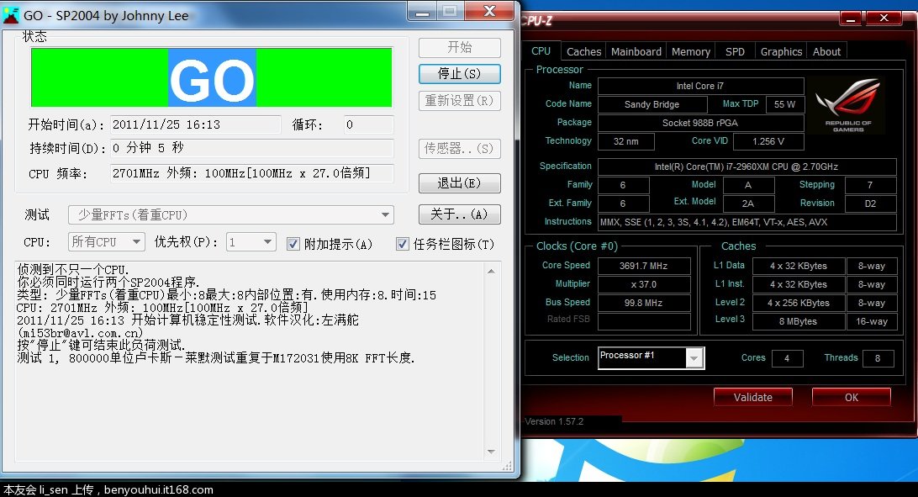The width and height of the screenshot is (918, 497).
Task: Click the Package value Socket 988B rPGA
Action: (700, 123)
